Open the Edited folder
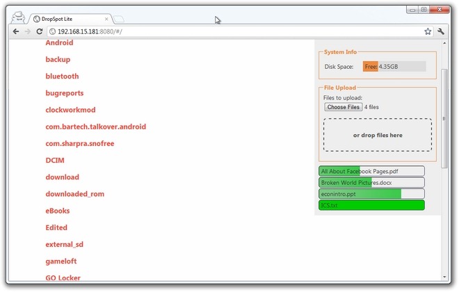 [x=56, y=227]
